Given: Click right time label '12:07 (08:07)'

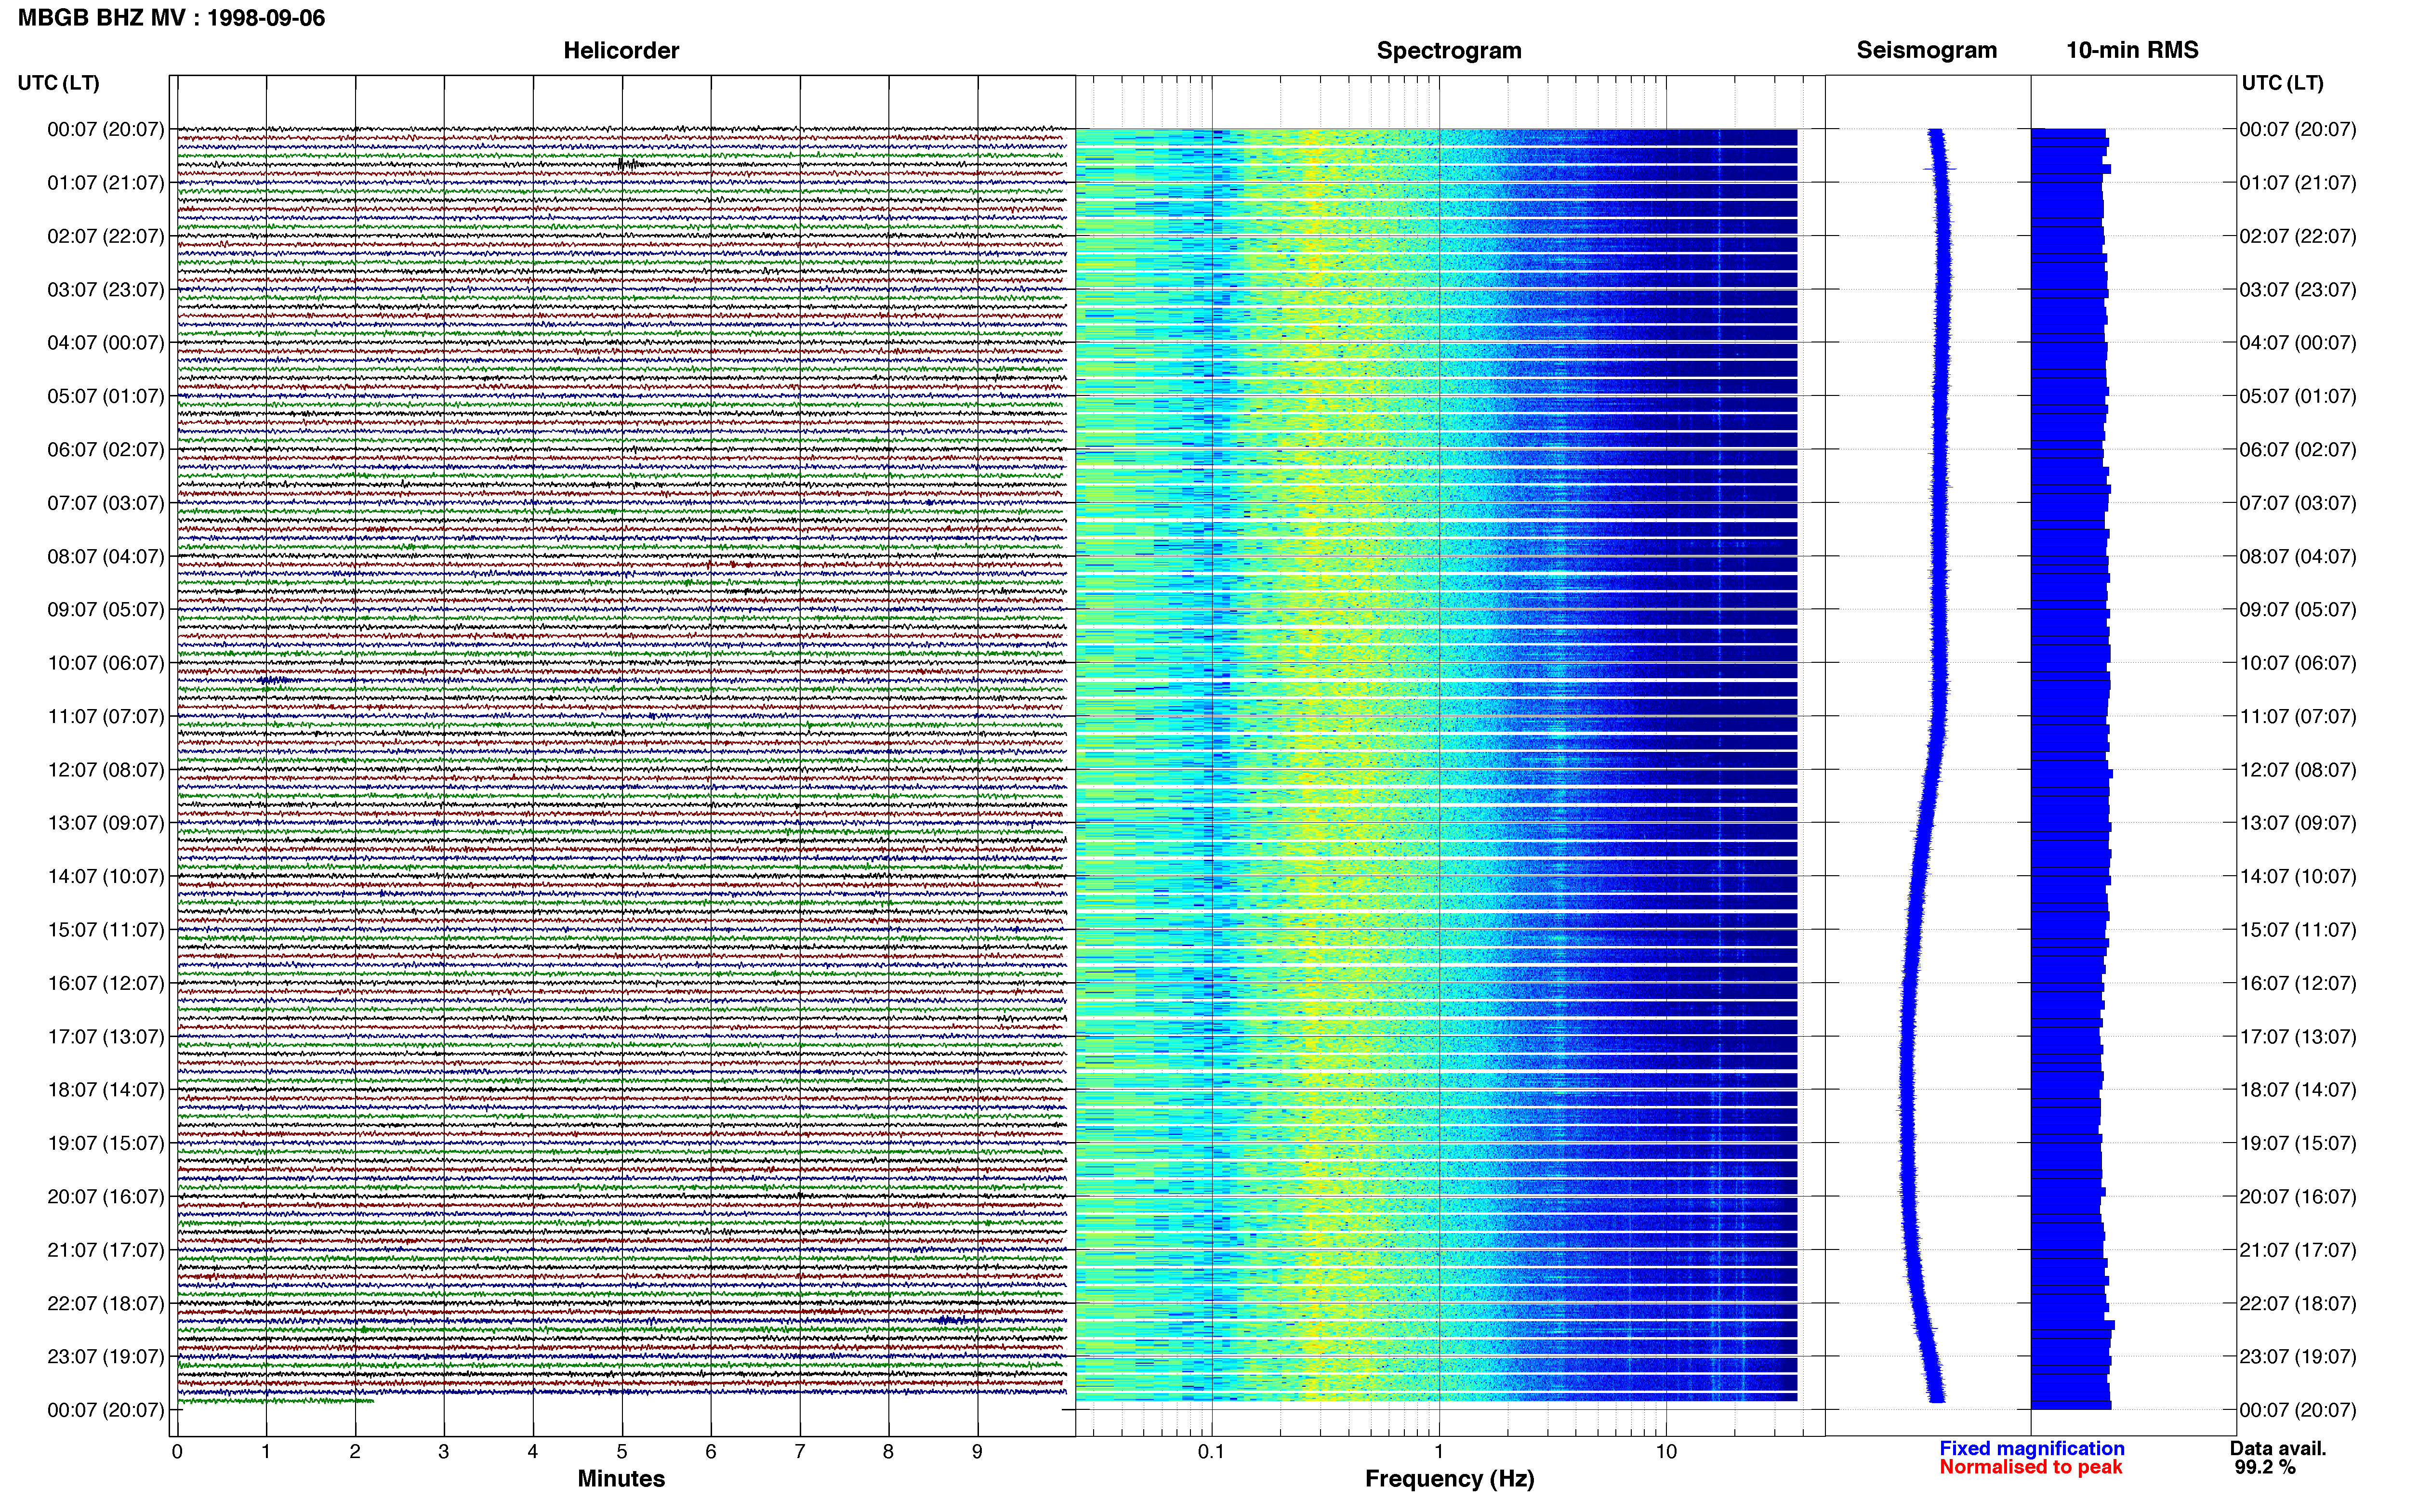Looking at the screenshot, I should [x=2298, y=770].
